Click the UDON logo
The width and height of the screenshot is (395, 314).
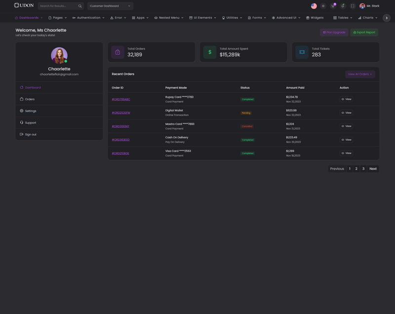[24, 5]
